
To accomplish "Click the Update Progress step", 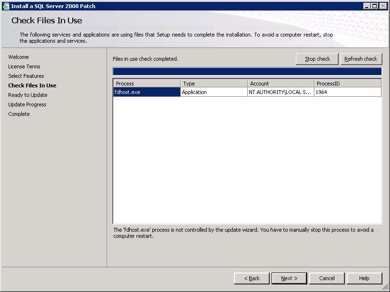I will [x=27, y=104].
